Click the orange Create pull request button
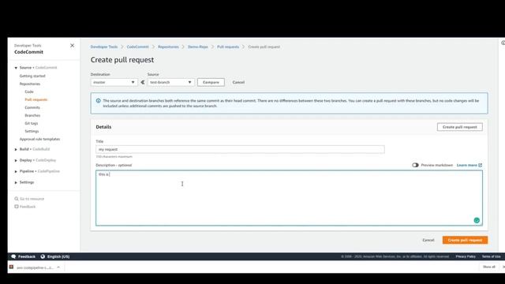The width and height of the screenshot is (505, 284). pyautogui.click(x=465, y=240)
